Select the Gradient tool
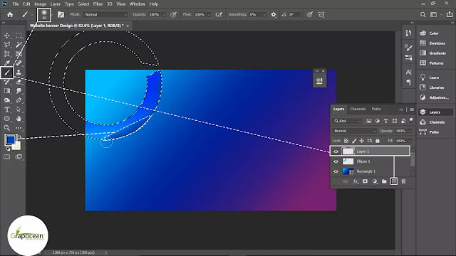This screenshot has width=456, height=256. pos(7,91)
